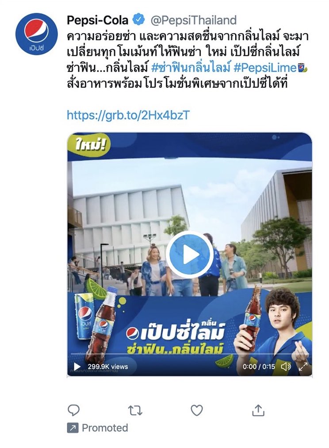The width and height of the screenshot is (329, 448).
Task: Click the Promoted arrow icon
Action: 73,428
